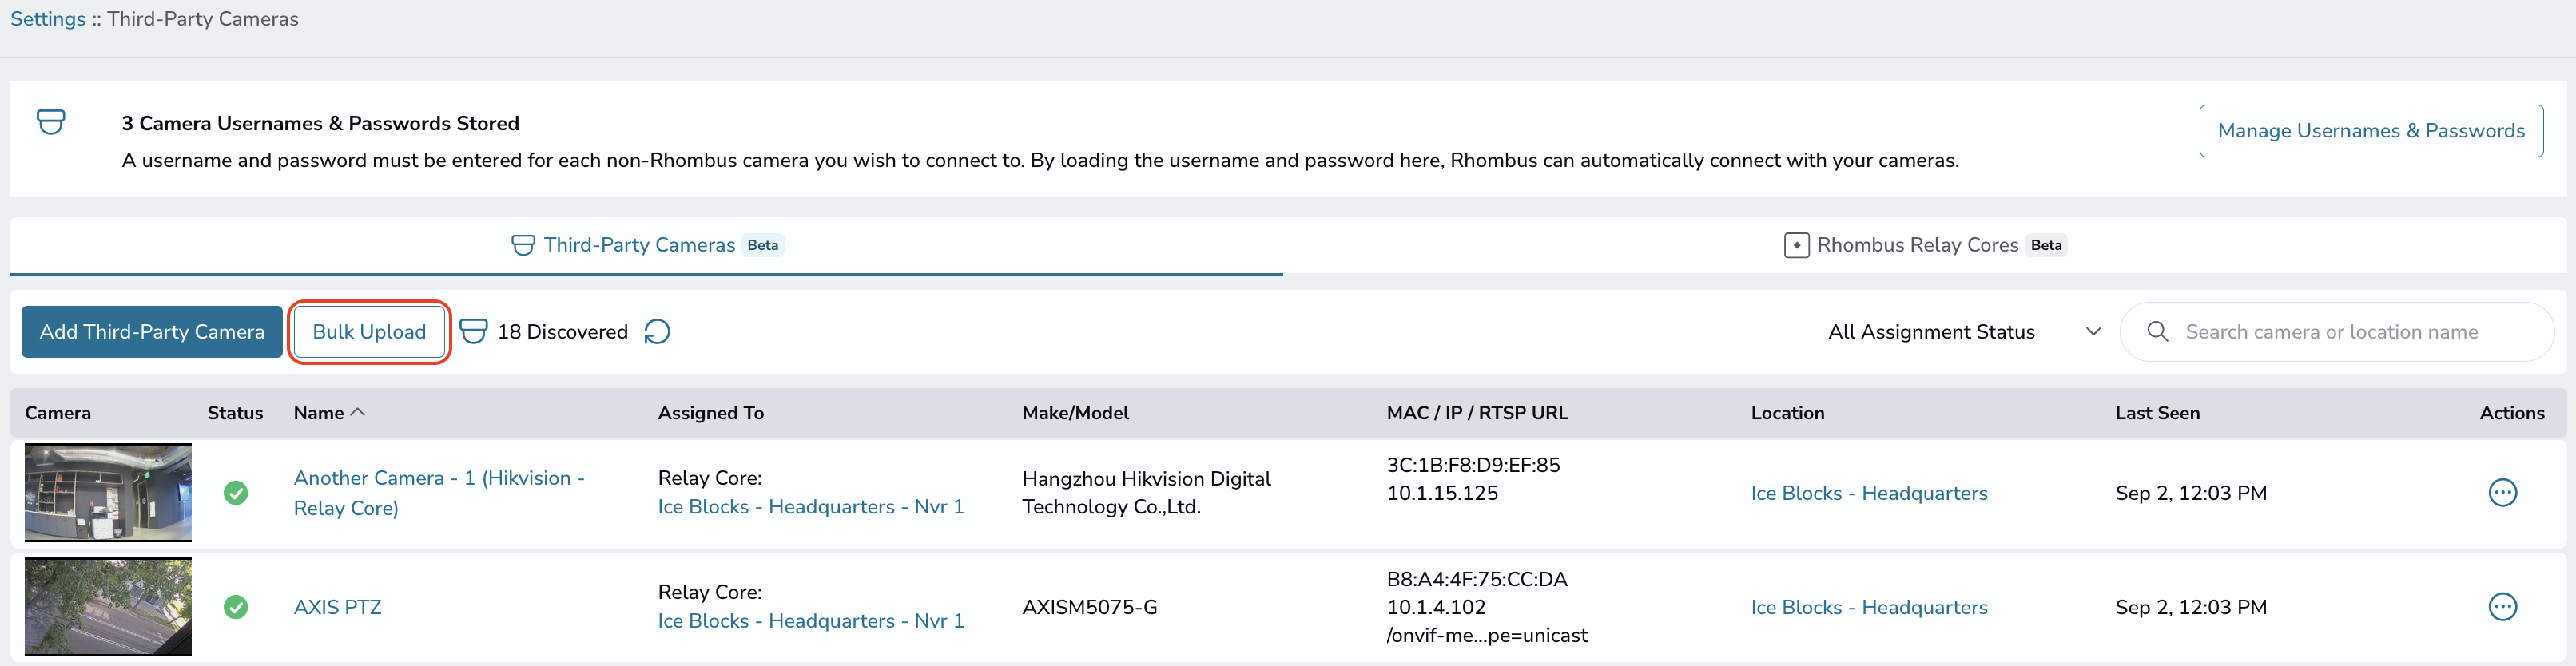Viewport: 2576px width, 666px height.
Task: Click Last Seen time for Another Camera
Action: pyautogui.click(x=2191, y=493)
